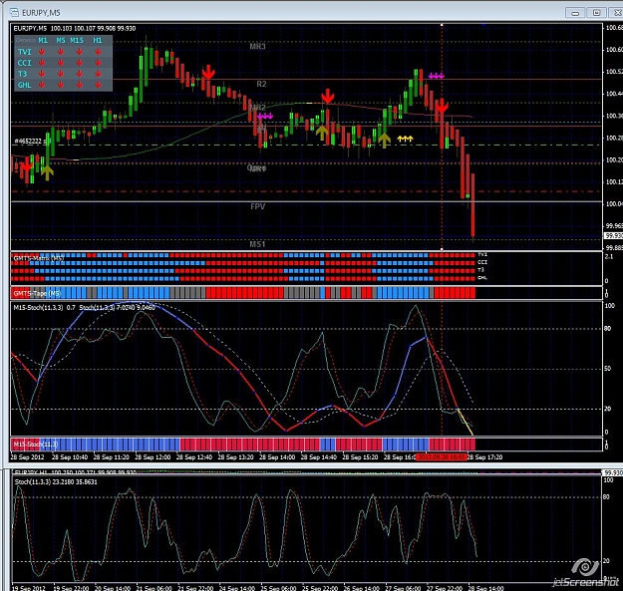Select the yellow triple up arrows on the chart
Screen dimensions: 623x591
coord(405,139)
